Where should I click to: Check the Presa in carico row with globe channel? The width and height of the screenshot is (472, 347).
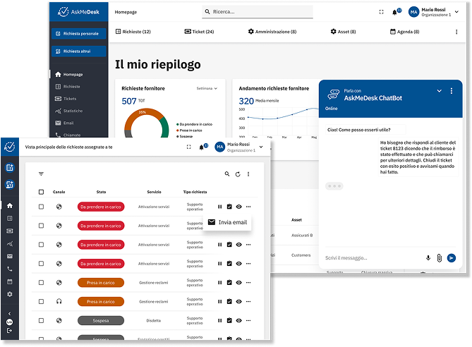41,283
